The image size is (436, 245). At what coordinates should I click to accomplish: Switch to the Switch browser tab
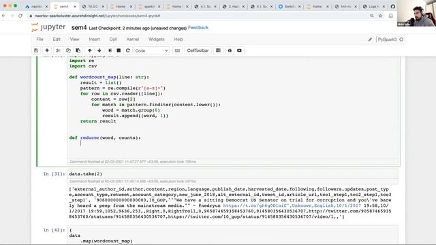[x=290, y=6]
